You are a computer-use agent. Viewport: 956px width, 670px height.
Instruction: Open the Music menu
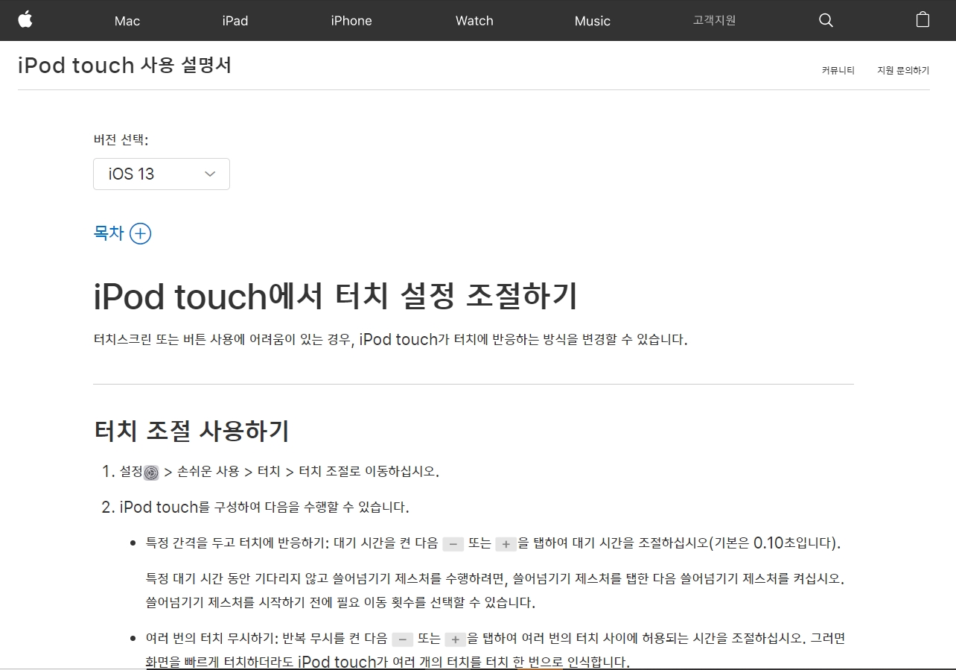593,21
